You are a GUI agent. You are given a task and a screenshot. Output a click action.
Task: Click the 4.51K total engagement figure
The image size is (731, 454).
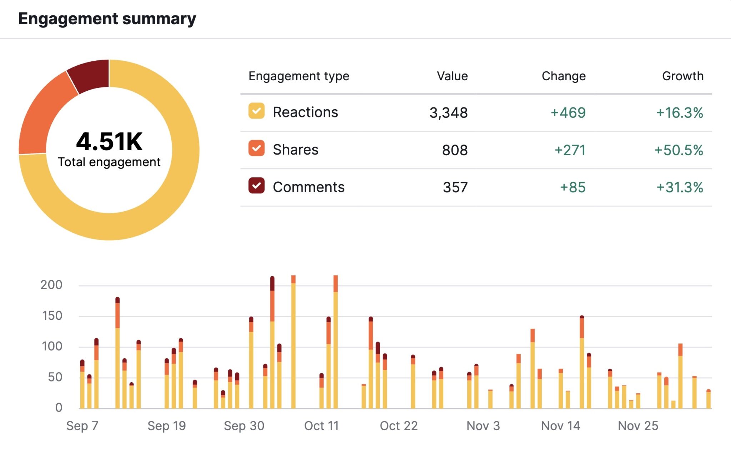pos(109,142)
